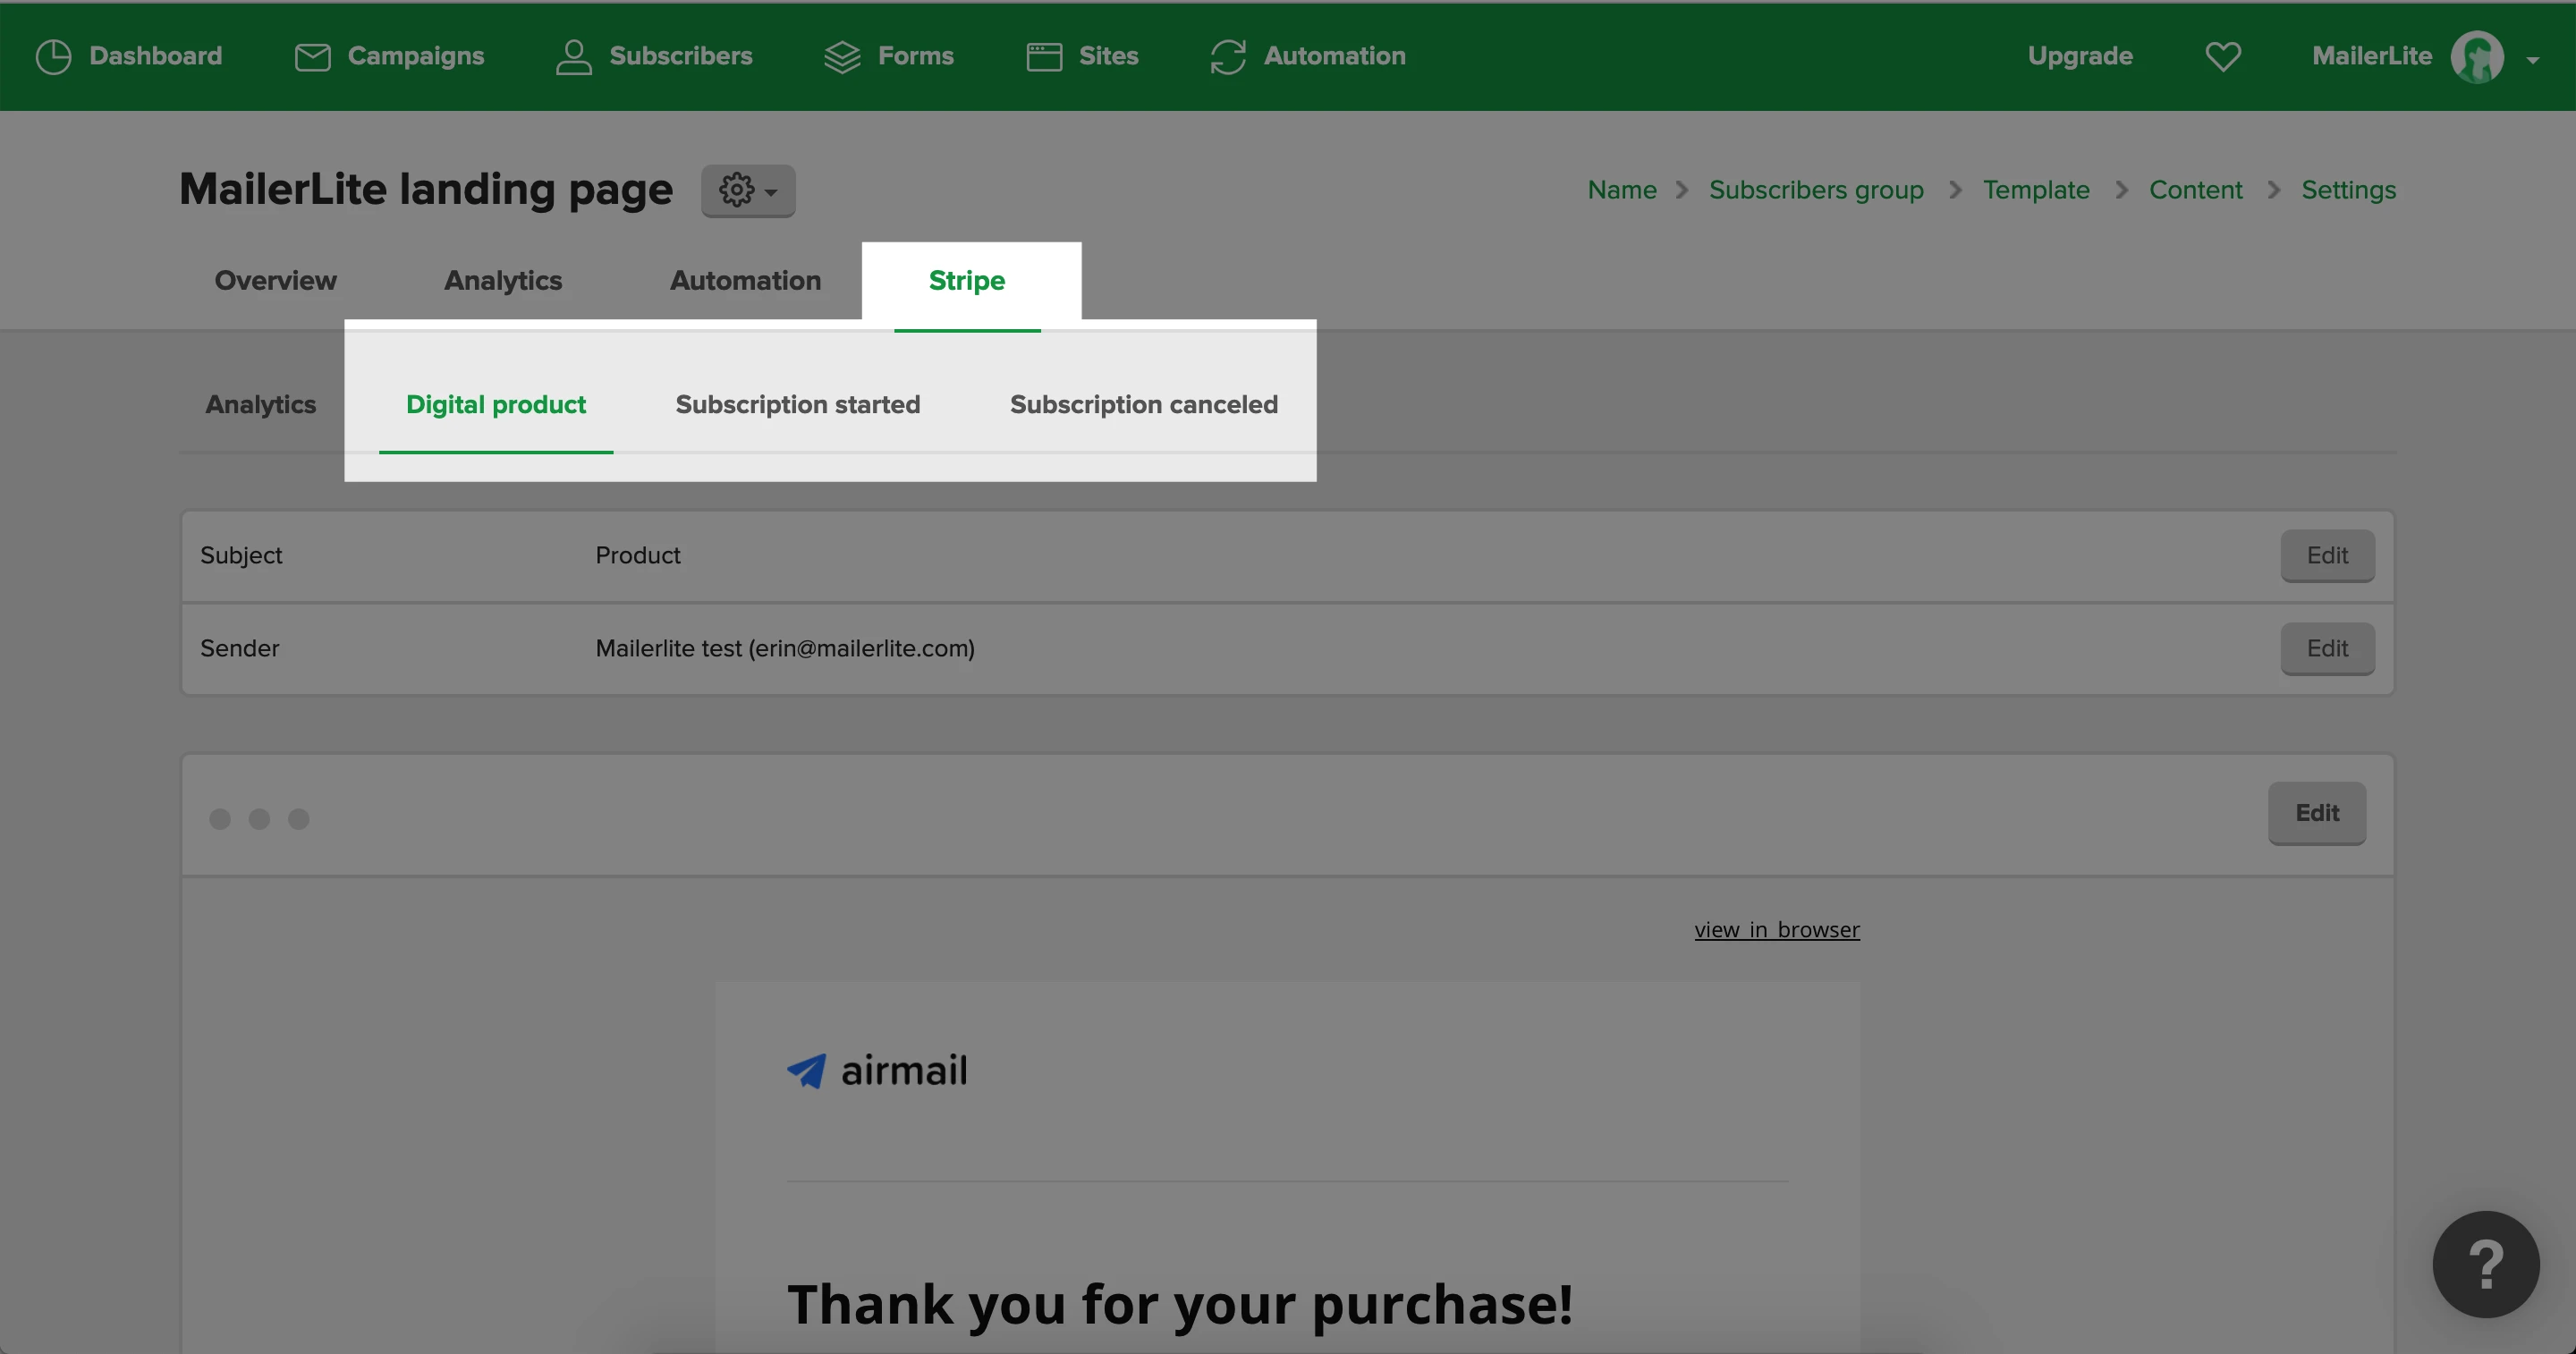Select the Digital product tab
The width and height of the screenshot is (2576, 1354).
tap(495, 405)
